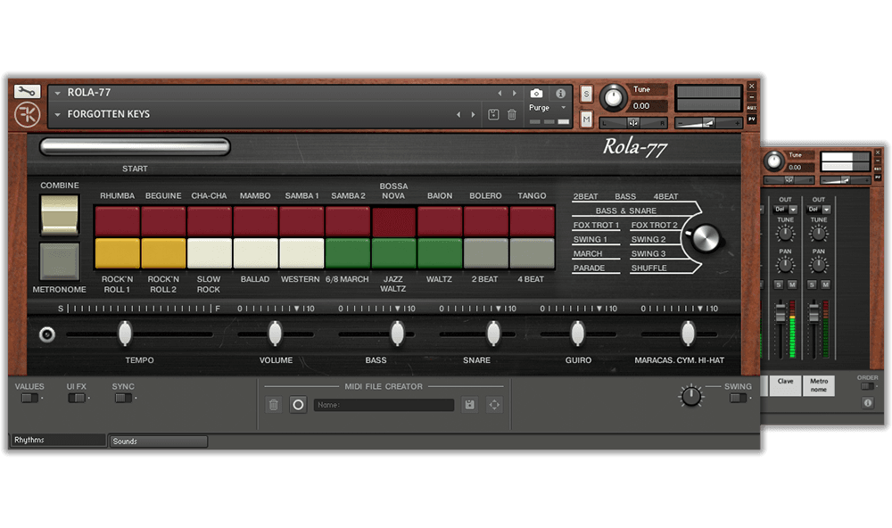Click the GUIRO slider handle
Image resolution: width=892 pixels, height=528 pixels.
(577, 334)
